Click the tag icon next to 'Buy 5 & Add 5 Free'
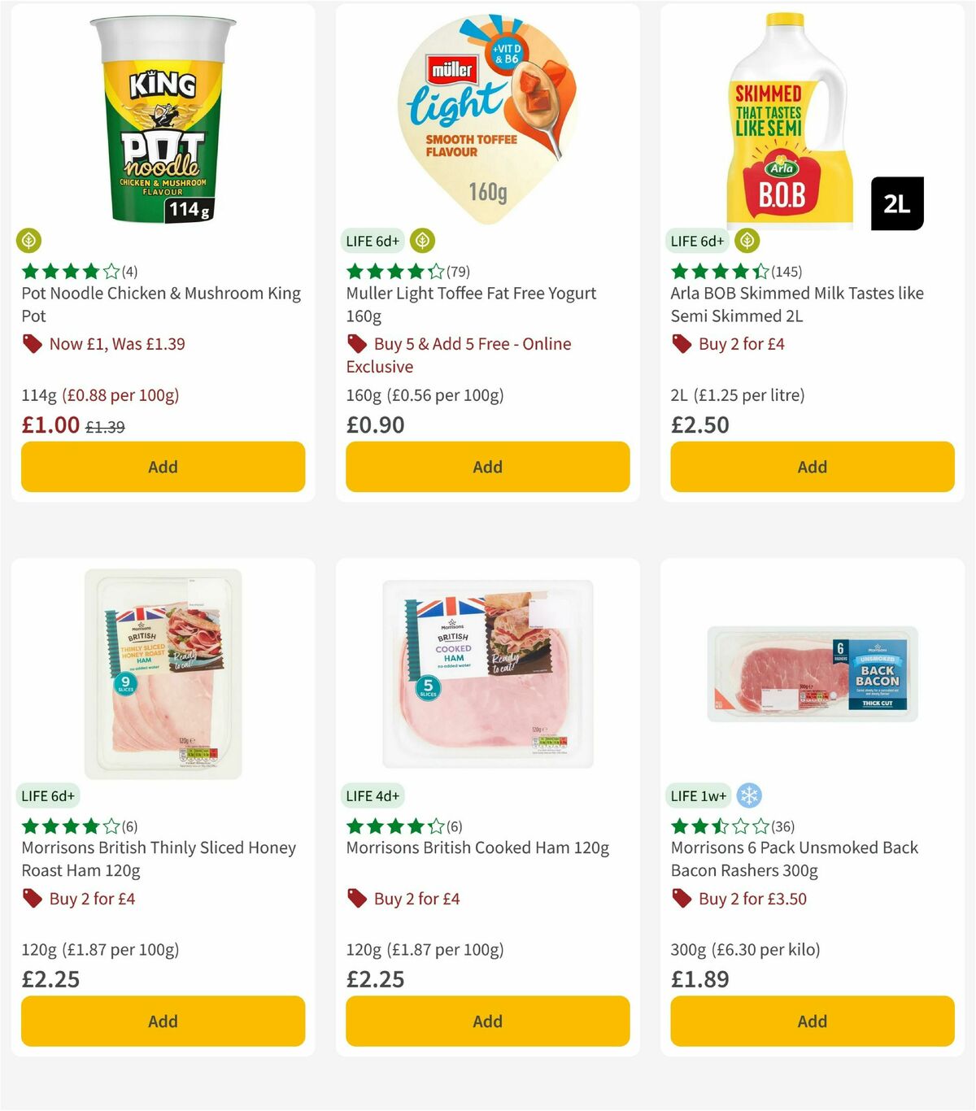Image resolution: width=976 pixels, height=1111 pixels. (x=355, y=344)
